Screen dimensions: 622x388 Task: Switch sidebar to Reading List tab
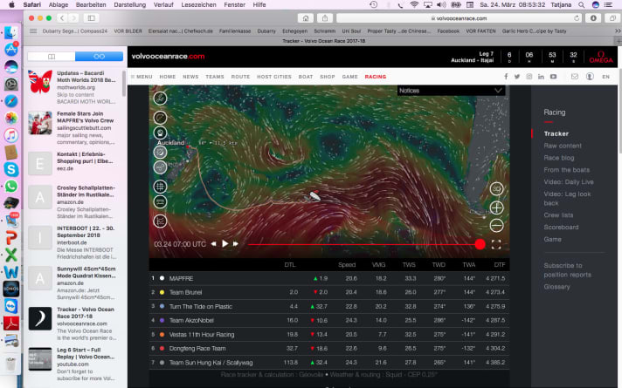pyautogui.click(x=99, y=57)
